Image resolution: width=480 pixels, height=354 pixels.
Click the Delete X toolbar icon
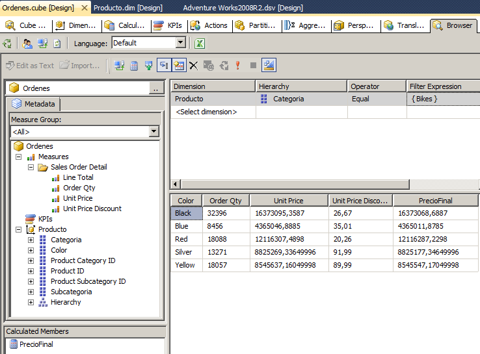point(193,66)
